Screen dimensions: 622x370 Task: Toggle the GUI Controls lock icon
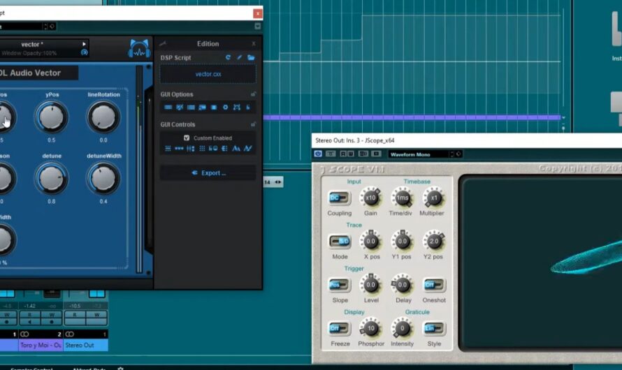click(253, 124)
